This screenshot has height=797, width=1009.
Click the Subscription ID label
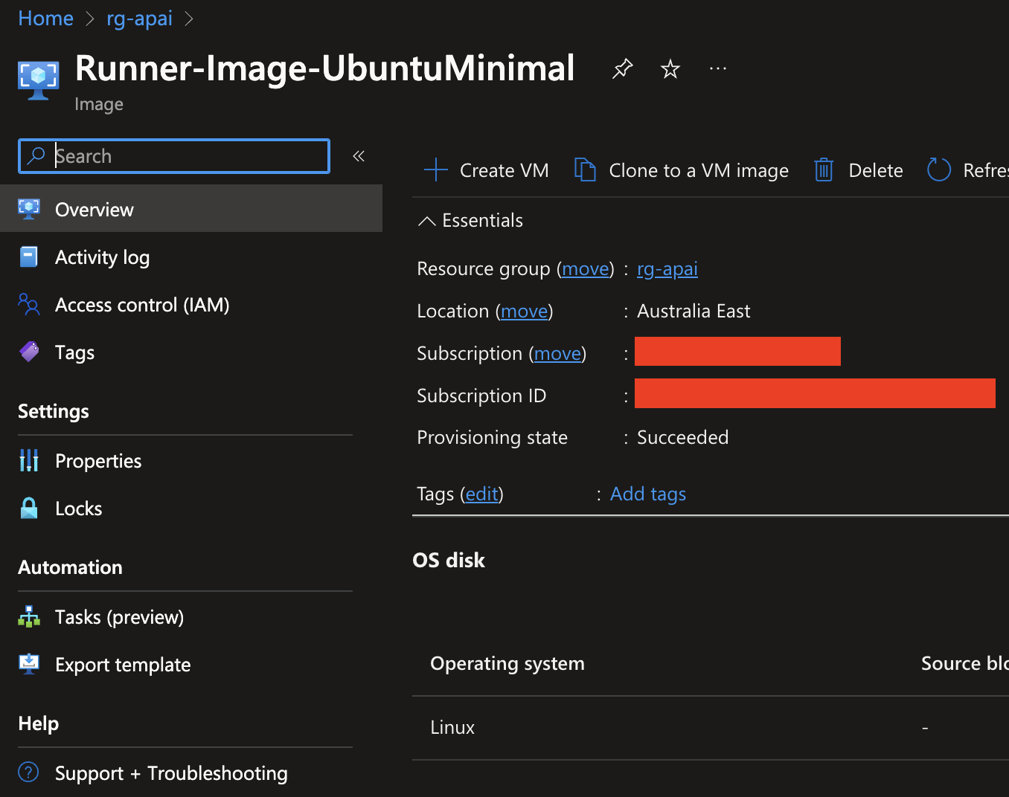tap(481, 396)
